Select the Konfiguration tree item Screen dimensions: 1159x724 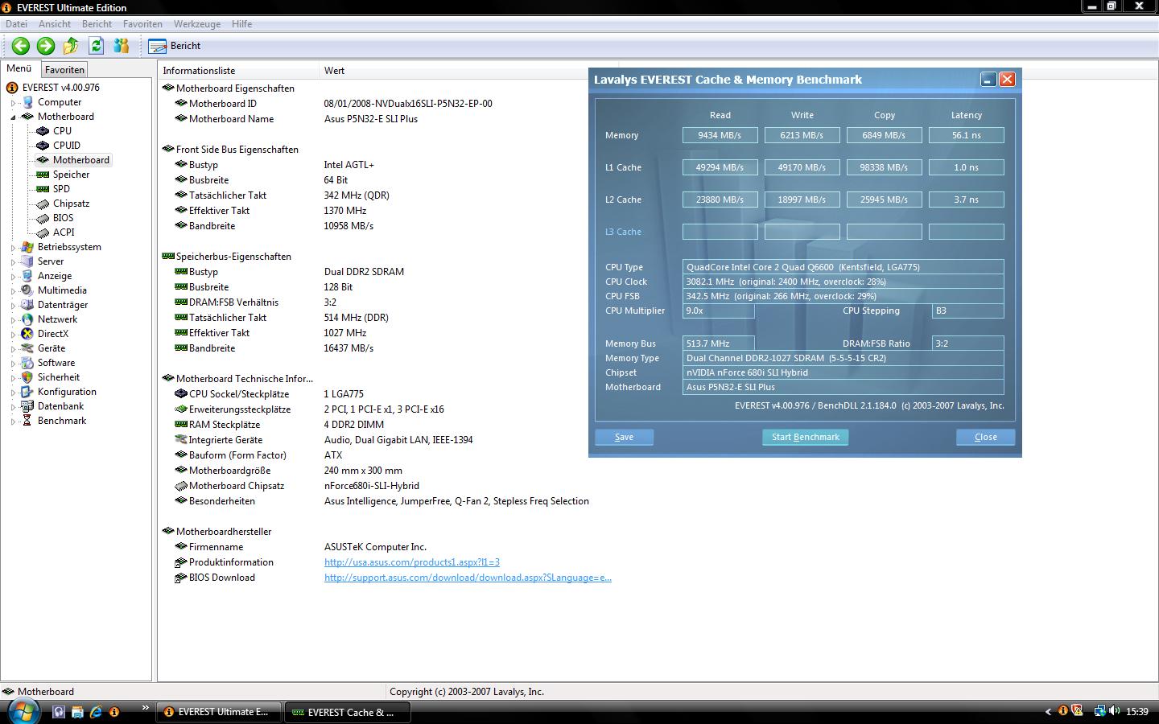(x=67, y=392)
